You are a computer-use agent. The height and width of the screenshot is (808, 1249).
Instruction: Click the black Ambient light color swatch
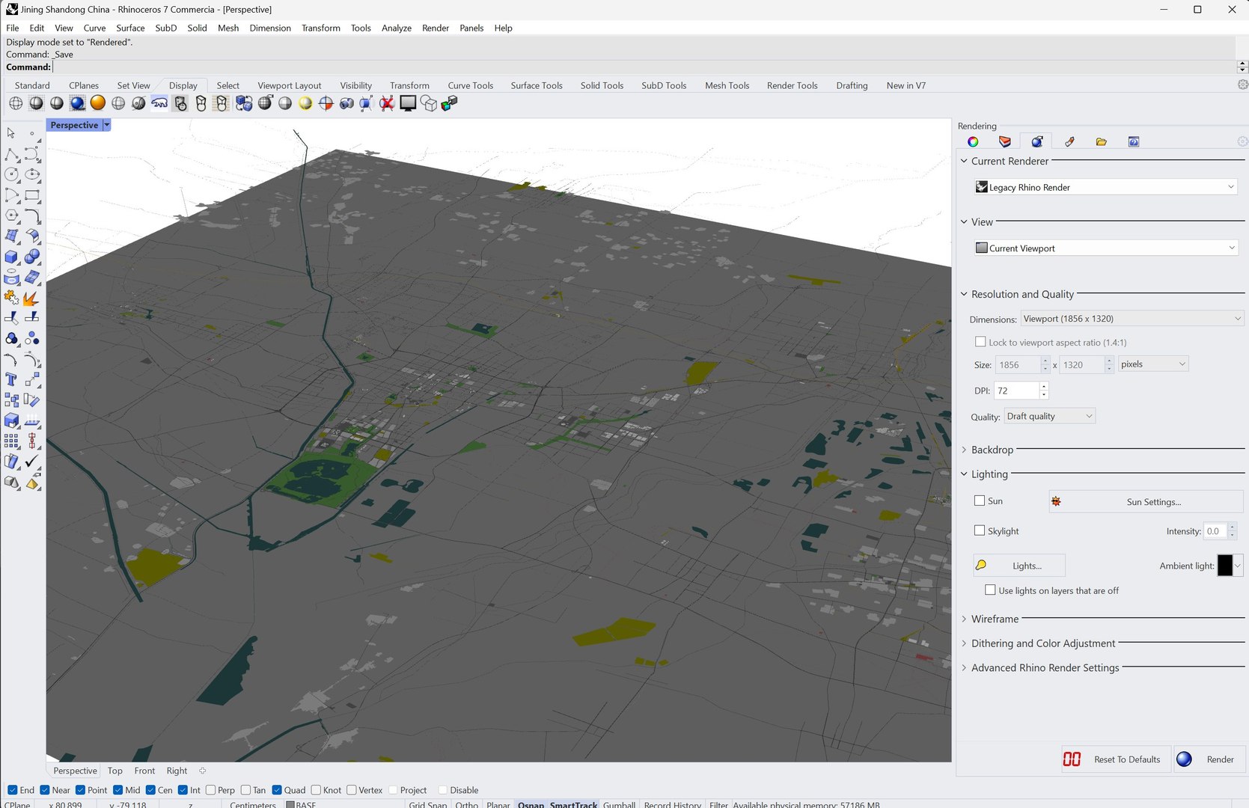1224,565
